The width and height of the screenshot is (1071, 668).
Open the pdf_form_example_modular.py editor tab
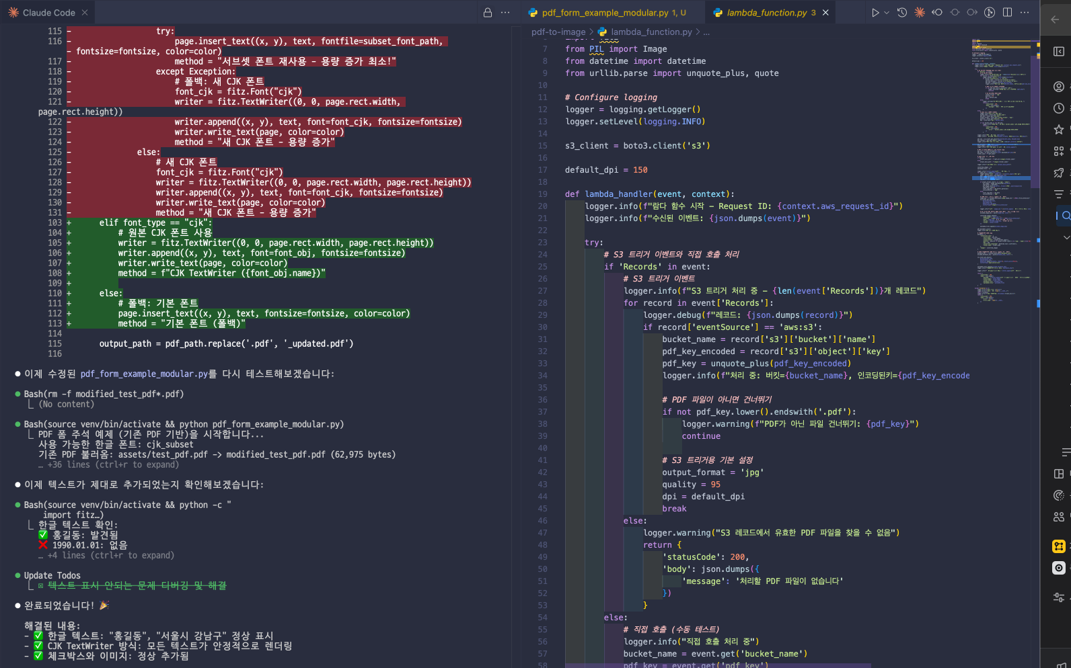click(614, 13)
